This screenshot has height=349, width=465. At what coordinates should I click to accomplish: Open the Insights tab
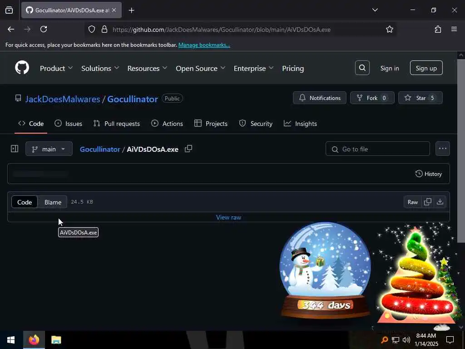click(300, 124)
